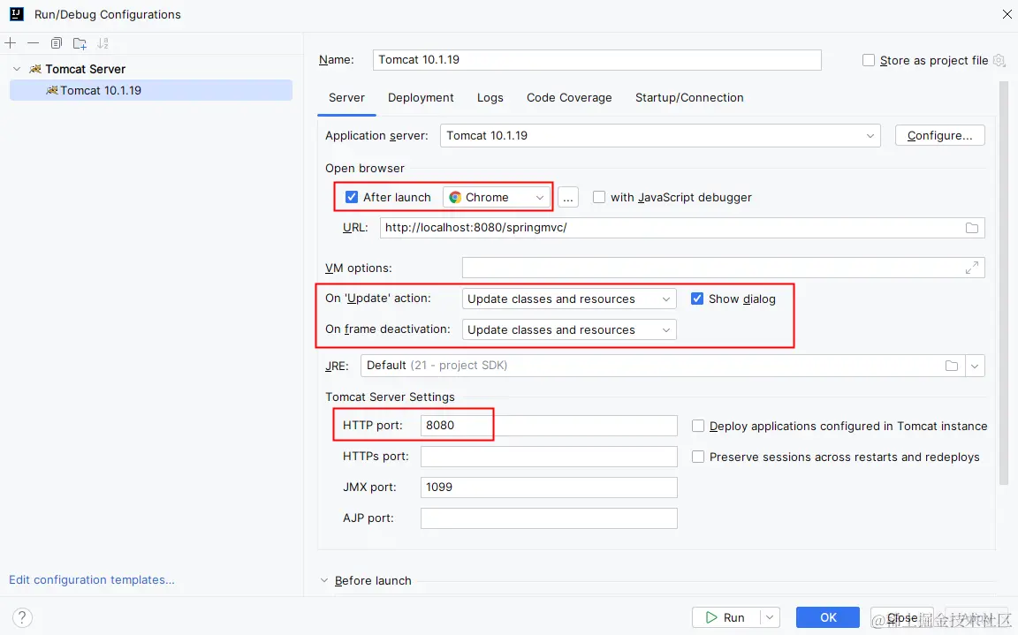Create a new configuration folder
The height and width of the screenshot is (635, 1018).
80,43
